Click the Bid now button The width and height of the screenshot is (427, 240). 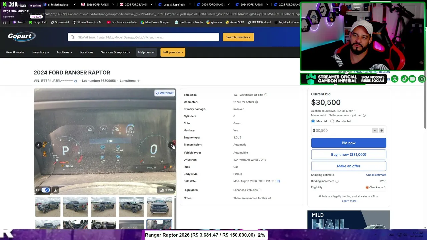(349, 143)
